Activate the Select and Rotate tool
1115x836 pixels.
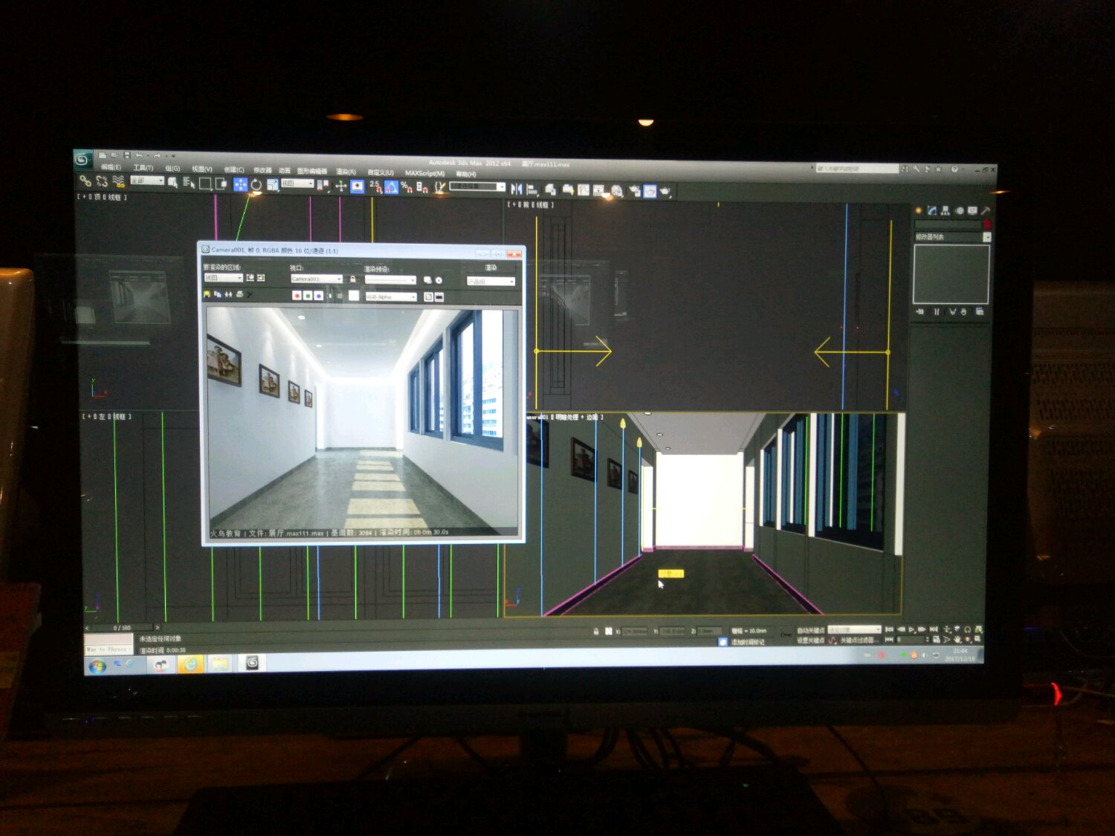tap(256, 184)
